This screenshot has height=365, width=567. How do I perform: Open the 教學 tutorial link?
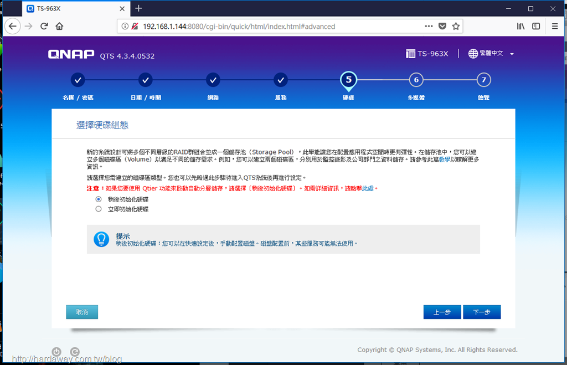coord(445,160)
